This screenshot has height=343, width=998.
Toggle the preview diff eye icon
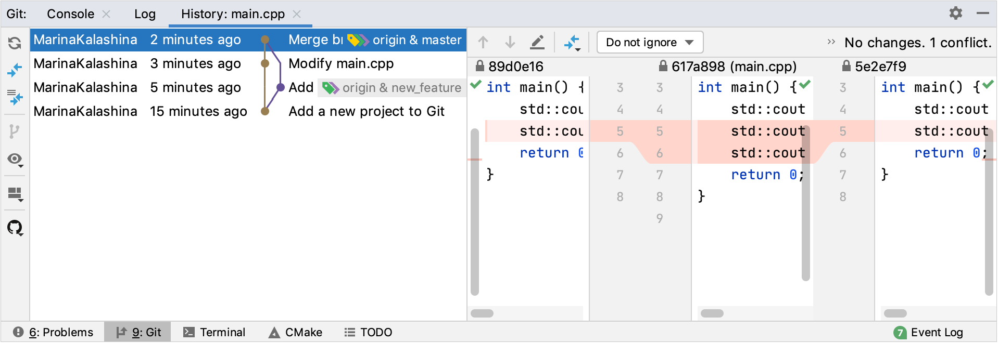click(x=15, y=159)
